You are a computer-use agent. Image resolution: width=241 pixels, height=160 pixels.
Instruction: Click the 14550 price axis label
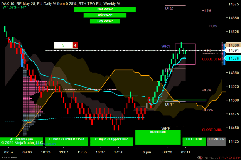pyautogui.click(x=234, y=73)
